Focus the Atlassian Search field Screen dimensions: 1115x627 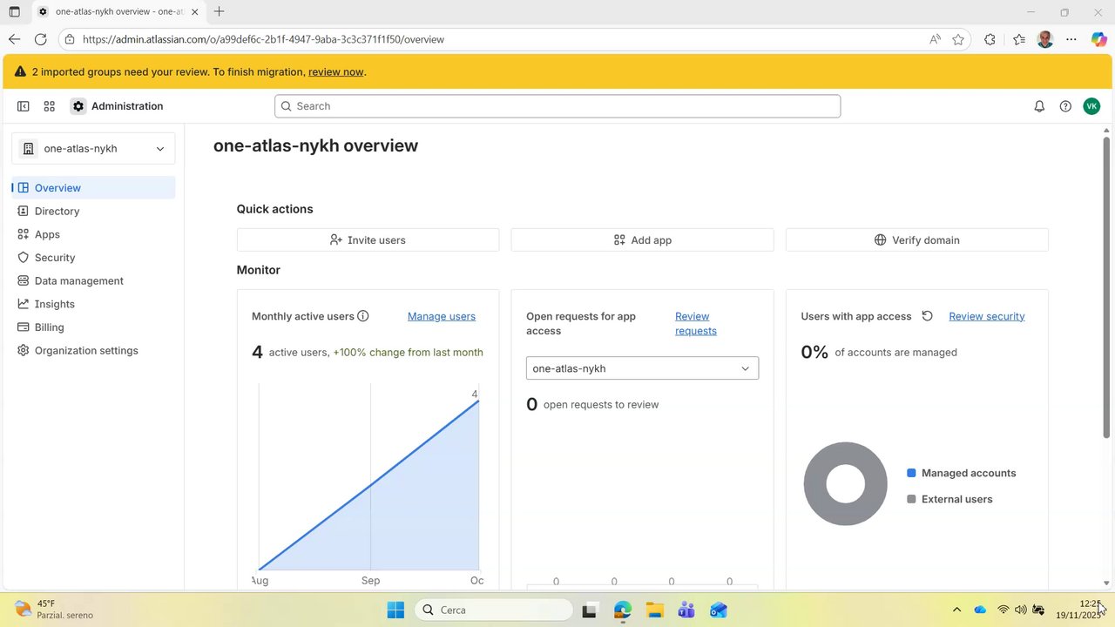point(557,106)
